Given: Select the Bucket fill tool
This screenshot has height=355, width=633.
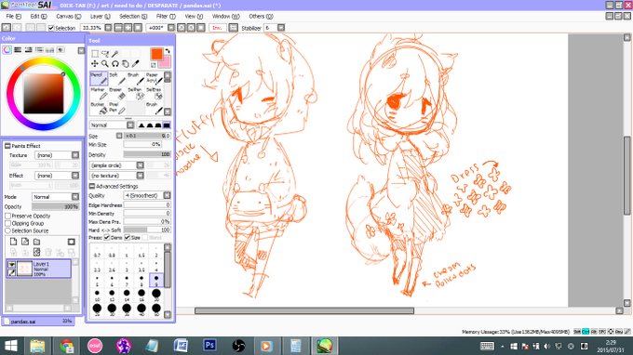Looking at the screenshot, I should click(x=99, y=108).
